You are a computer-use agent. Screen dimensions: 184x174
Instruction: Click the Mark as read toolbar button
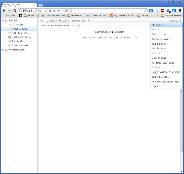pyautogui.click(x=79, y=21)
